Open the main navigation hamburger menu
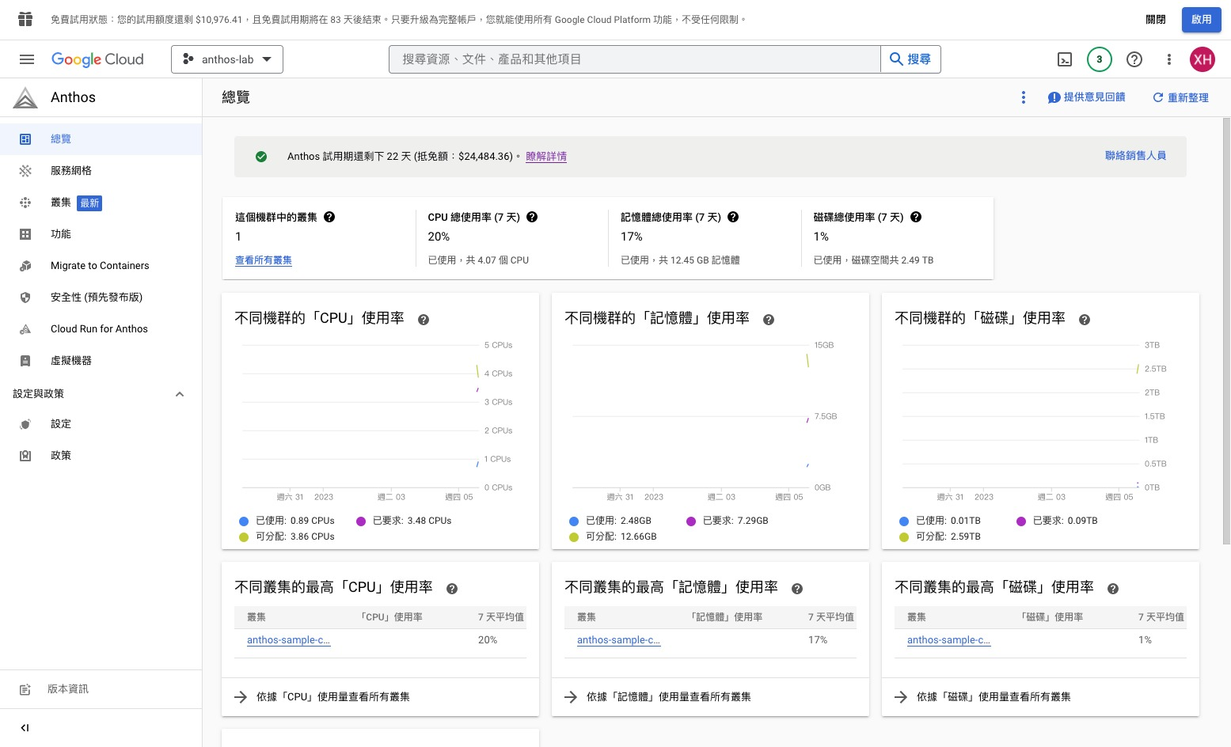1231x747 pixels. click(26, 59)
